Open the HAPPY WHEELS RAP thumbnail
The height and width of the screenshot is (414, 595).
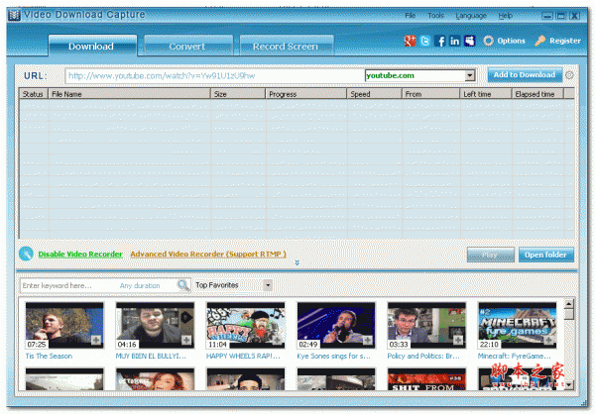tap(246, 325)
